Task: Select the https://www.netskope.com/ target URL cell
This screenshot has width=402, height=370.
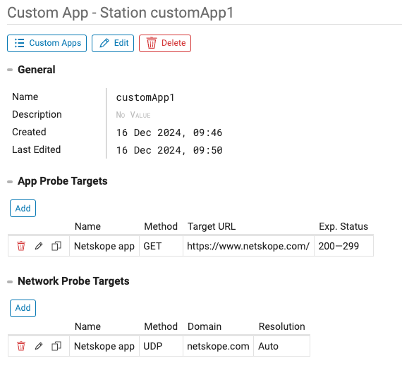Action: [248, 246]
